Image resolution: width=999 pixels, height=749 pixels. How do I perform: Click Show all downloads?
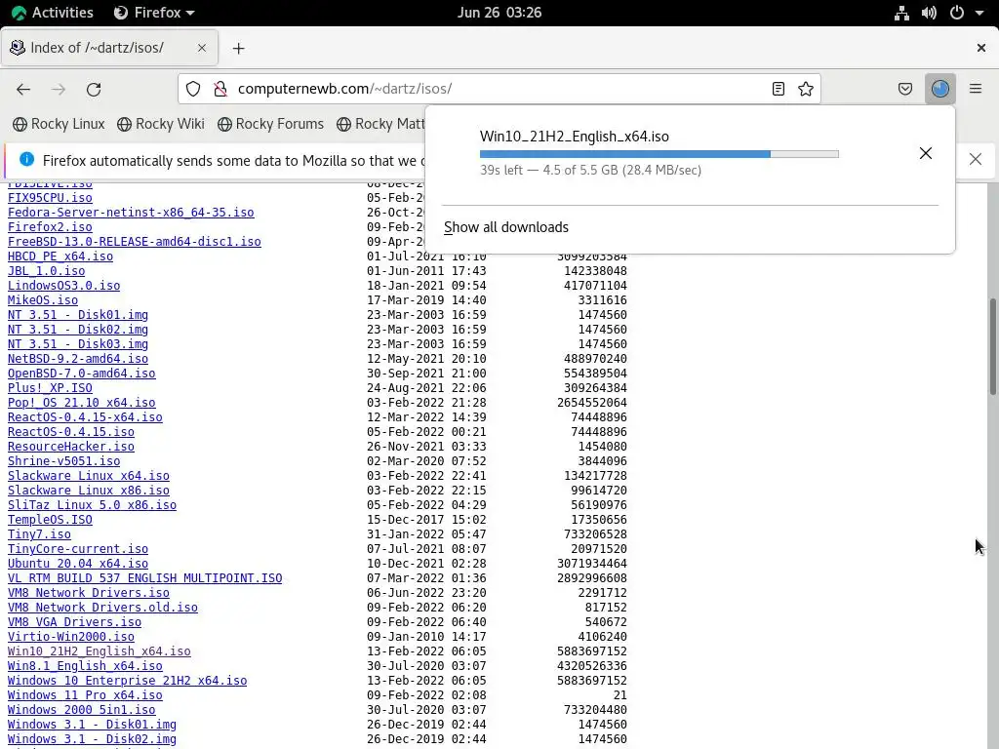point(506,227)
